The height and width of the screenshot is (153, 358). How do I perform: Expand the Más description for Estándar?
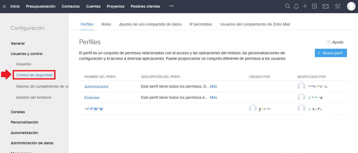click(213, 97)
